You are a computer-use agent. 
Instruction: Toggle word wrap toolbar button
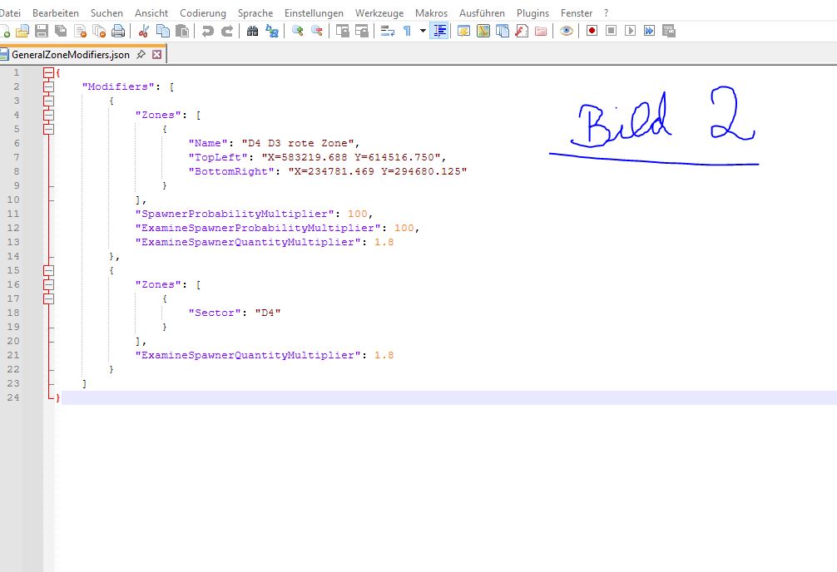coord(388,31)
